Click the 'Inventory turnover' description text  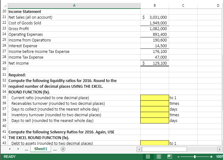coord(56,115)
